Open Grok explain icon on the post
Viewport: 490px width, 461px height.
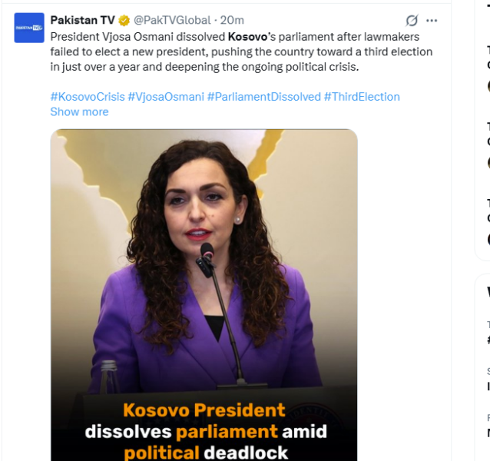412,21
